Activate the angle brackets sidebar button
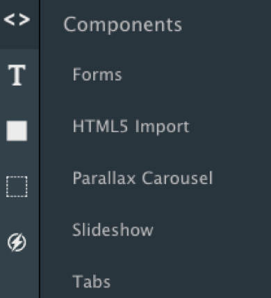The width and height of the screenshot is (271, 298). point(17,19)
